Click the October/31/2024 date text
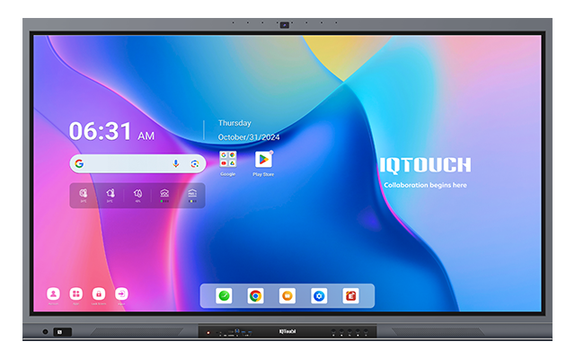Viewport: 575px width, 359px height. click(x=249, y=137)
